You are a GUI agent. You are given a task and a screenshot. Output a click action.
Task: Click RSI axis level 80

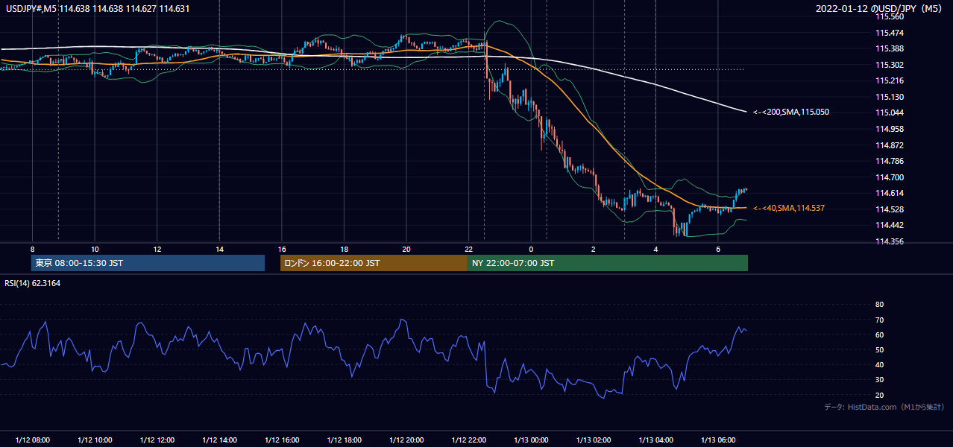click(x=879, y=305)
